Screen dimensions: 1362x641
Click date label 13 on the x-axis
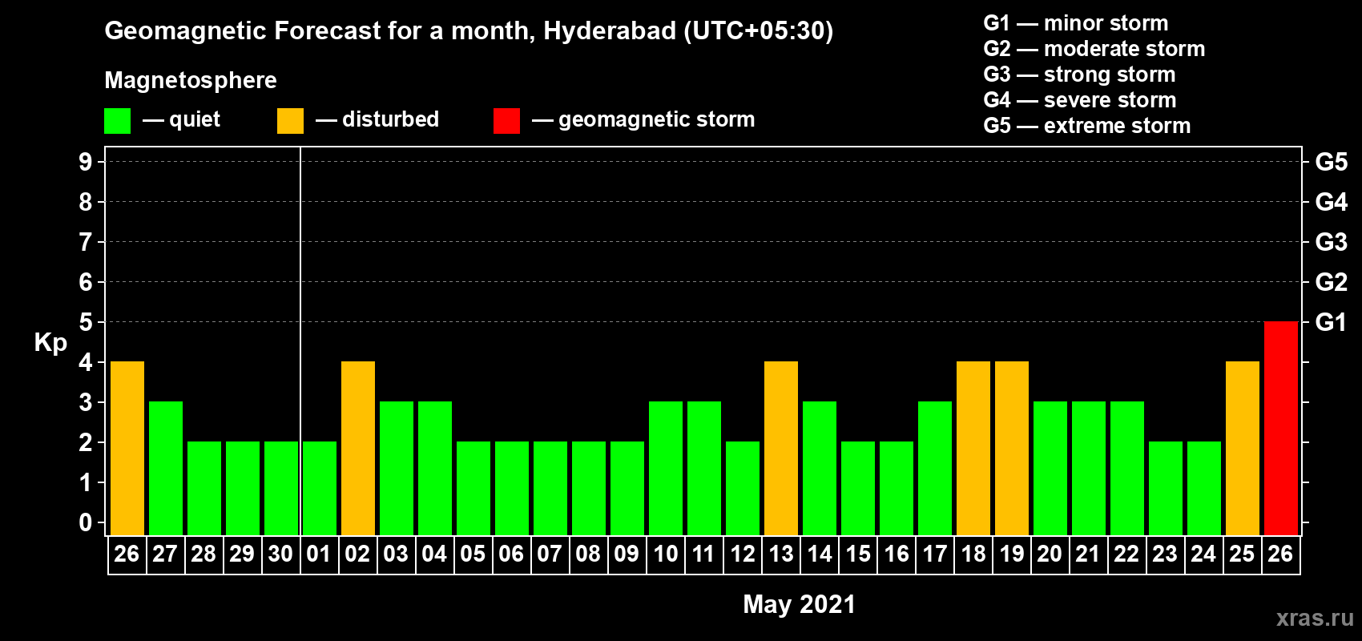781,554
